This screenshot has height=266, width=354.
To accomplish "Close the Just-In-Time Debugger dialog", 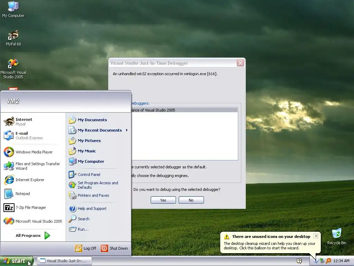I will coord(241,63).
